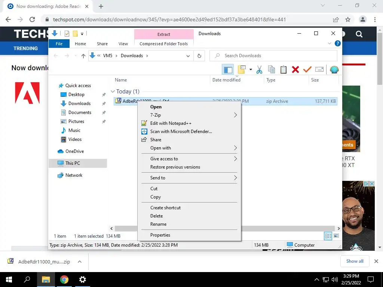Screen dimensions: 383x287
Task: Open Customize Quick Access Toolbar dropdown
Action: click(x=82, y=34)
